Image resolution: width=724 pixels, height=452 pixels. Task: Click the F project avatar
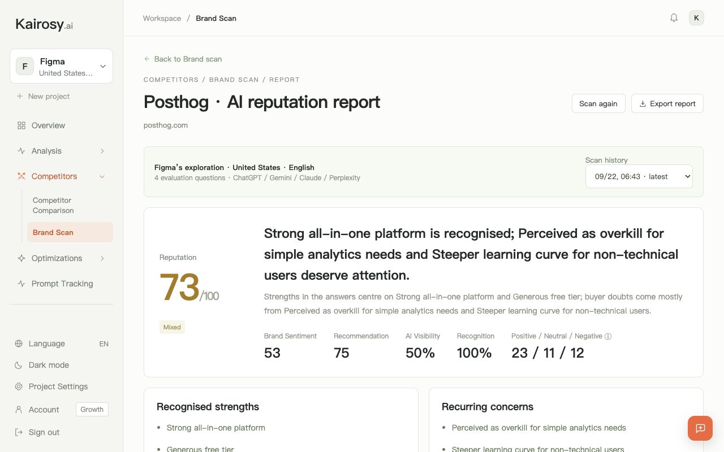[25, 66]
